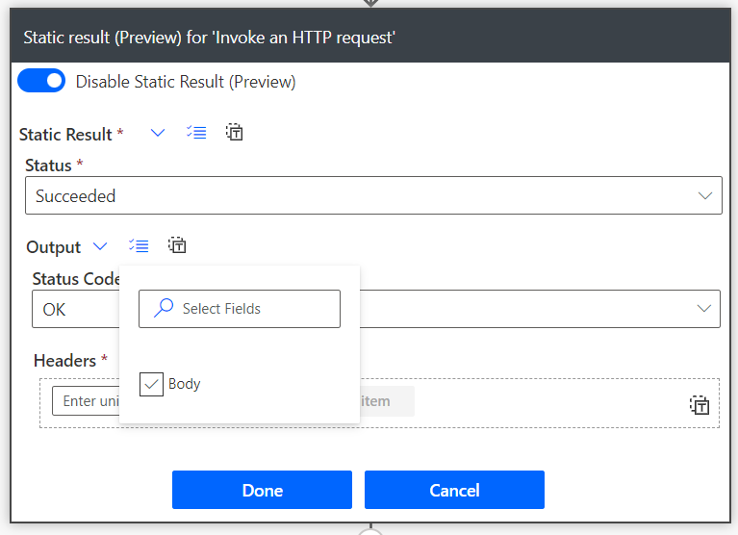738x535 pixels.
Task: Click the Select Fields search box
Action: coord(250,309)
